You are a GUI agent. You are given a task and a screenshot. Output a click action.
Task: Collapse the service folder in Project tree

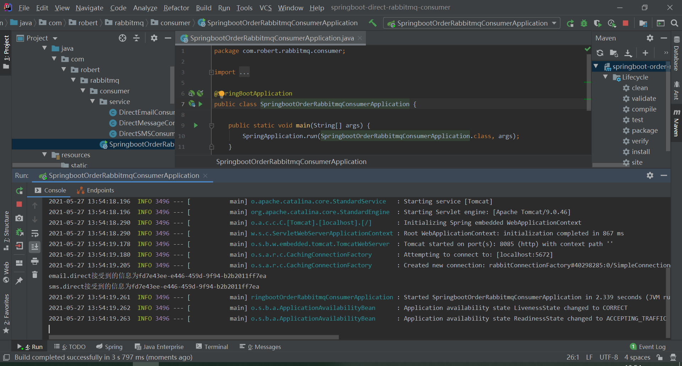93,102
